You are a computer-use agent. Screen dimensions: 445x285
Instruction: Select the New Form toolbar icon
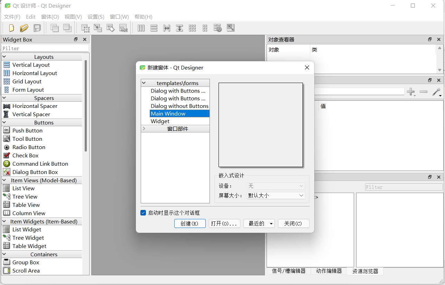tap(11, 28)
